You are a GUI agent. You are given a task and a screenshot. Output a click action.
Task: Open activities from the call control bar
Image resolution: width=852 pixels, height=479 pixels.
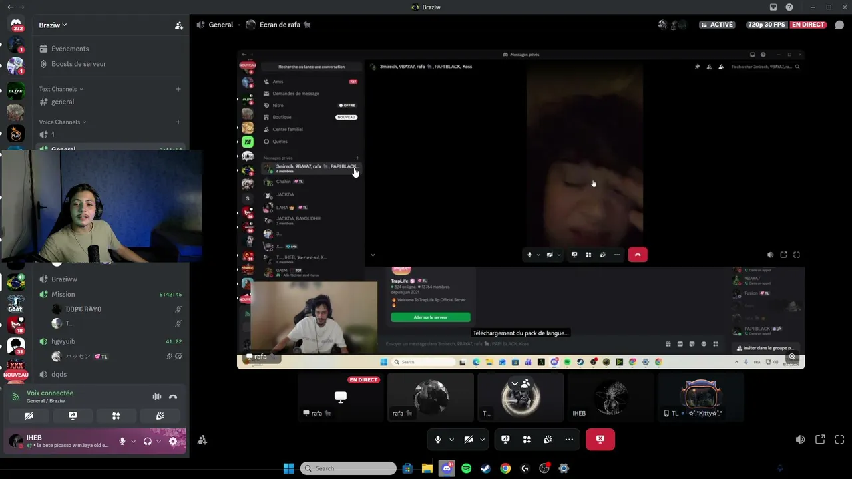(x=527, y=440)
